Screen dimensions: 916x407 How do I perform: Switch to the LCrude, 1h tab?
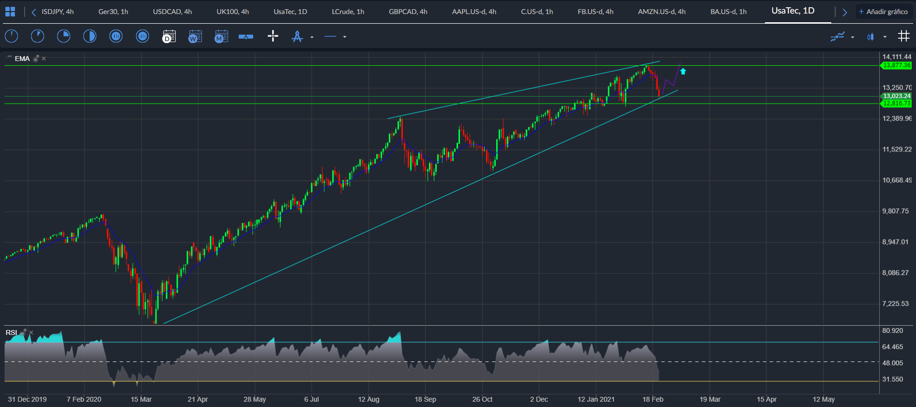click(348, 12)
